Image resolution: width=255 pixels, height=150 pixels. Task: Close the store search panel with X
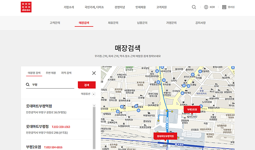click(x=94, y=73)
